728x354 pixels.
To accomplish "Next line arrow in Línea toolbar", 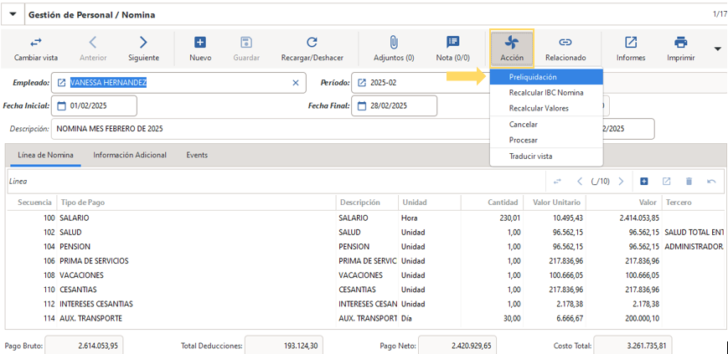I will coord(621,182).
